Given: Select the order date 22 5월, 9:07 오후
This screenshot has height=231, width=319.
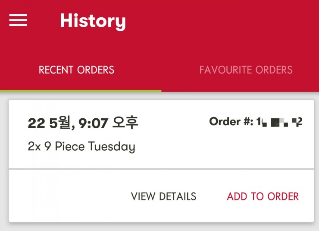Looking at the screenshot, I should click(83, 123).
